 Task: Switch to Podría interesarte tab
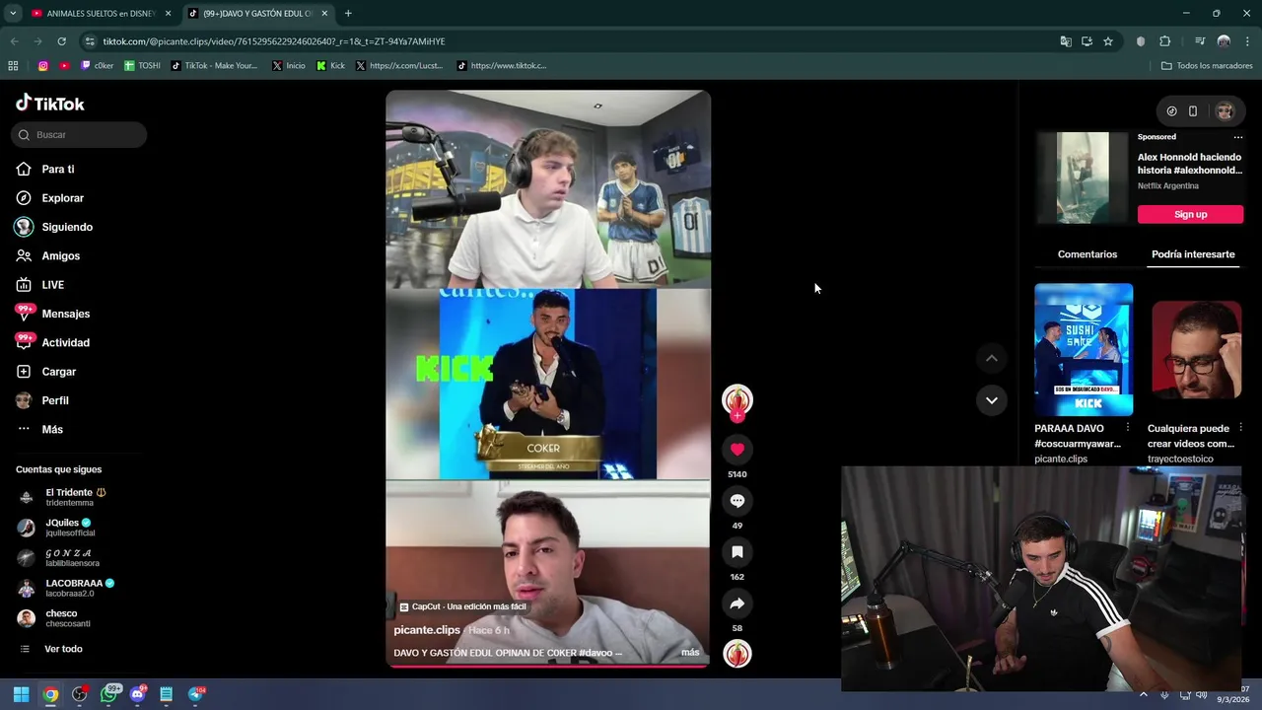(x=1193, y=254)
